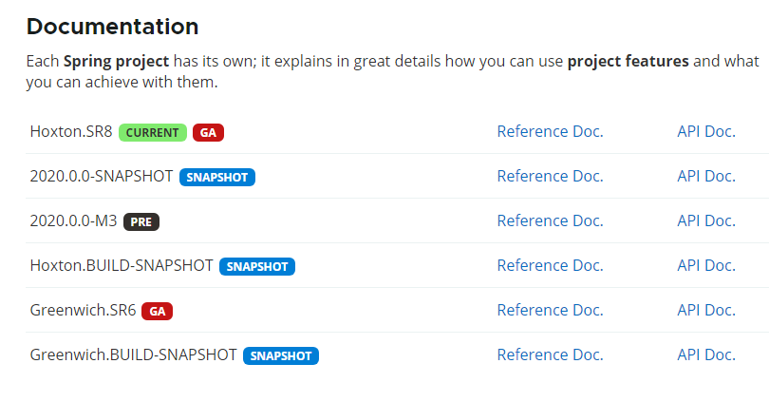Open Reference Doc. for 2020.0.0-SNAPSHOT
This screenshot has width=769, height=402.
[550, 176]
